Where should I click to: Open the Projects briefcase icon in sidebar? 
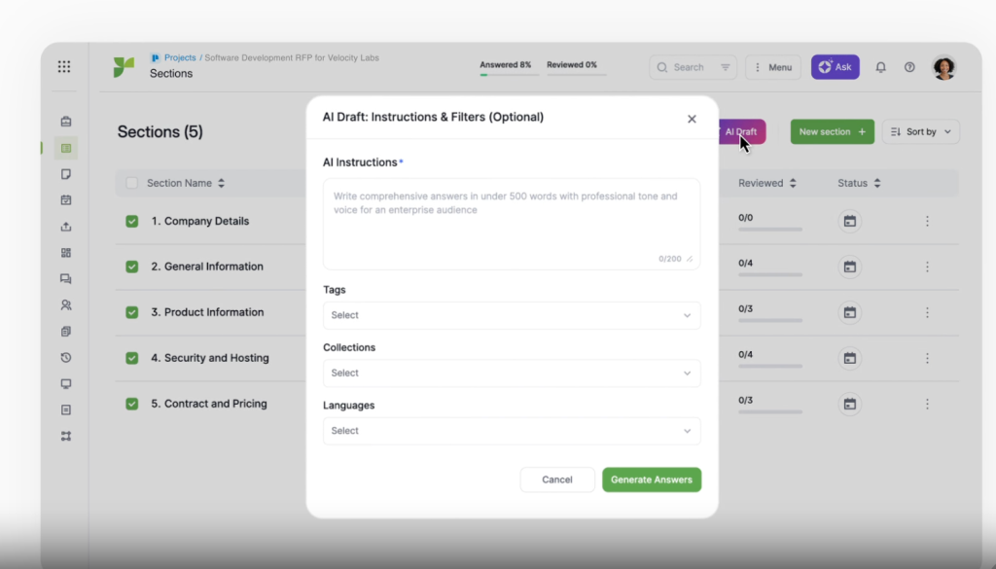[65, 122]
